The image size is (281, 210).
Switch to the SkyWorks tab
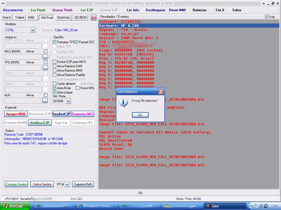click(x=64, y=17)
